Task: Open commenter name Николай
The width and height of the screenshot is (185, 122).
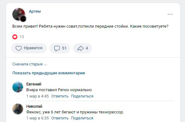Action: click(x=34, y=106)
